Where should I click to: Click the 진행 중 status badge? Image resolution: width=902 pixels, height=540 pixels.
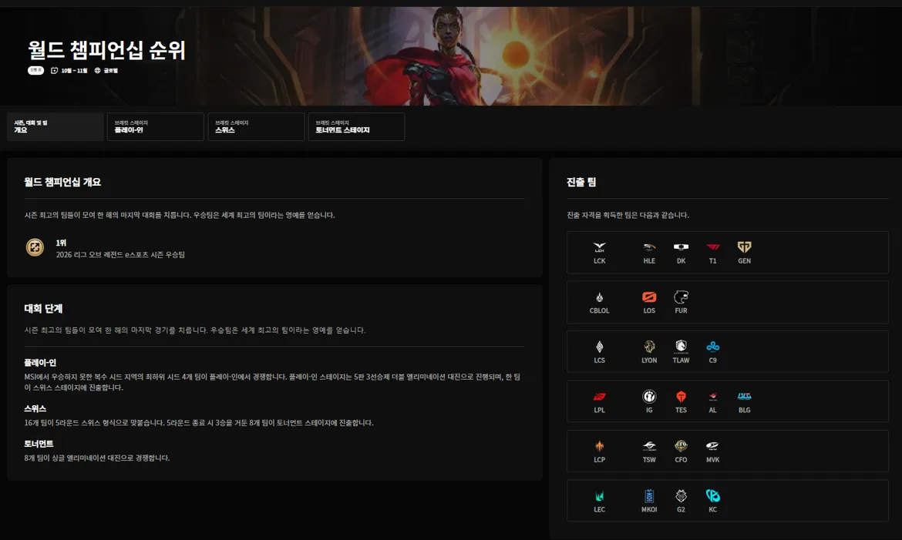point(35,70)
